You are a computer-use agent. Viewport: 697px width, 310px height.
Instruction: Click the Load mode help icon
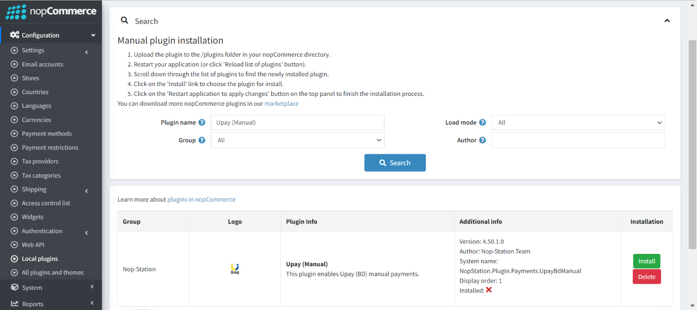482,123
